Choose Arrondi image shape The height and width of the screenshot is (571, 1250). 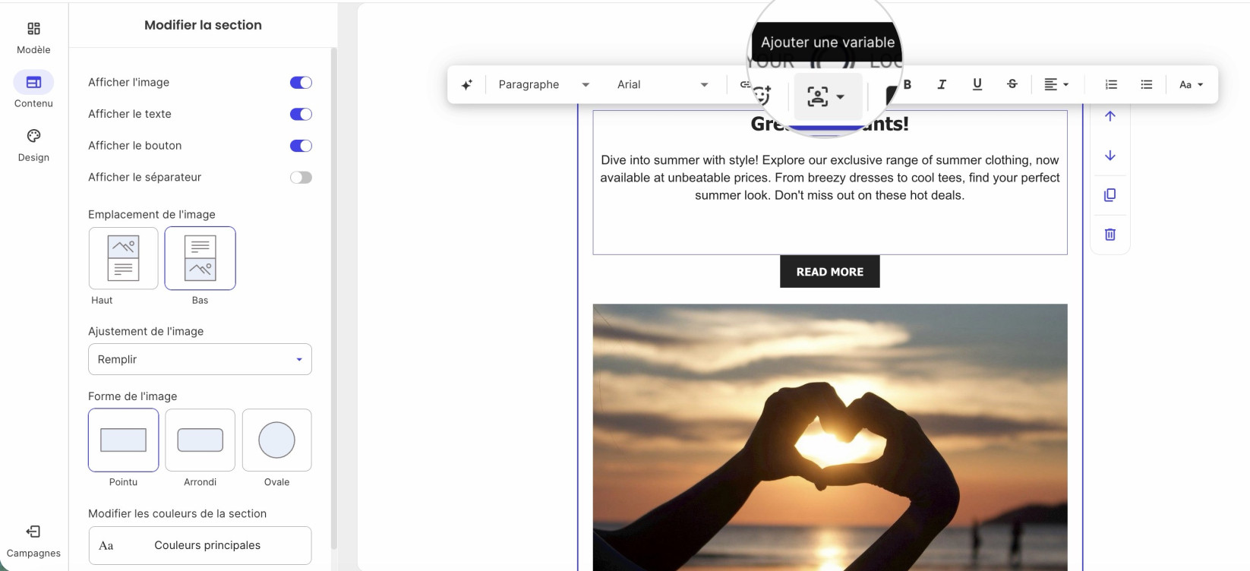click(200, 440)
